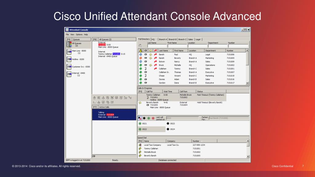Open the Internal - 8400 queue
The height and width of the screenshot is (177, 315).
[x=78, y=74]
